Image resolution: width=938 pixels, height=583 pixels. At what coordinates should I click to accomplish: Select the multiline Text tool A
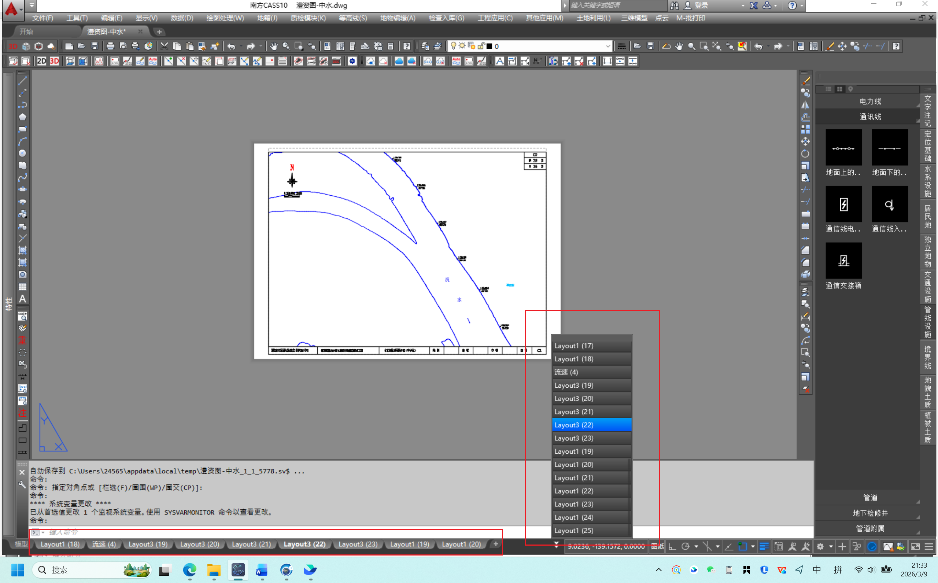click(22, 299)
